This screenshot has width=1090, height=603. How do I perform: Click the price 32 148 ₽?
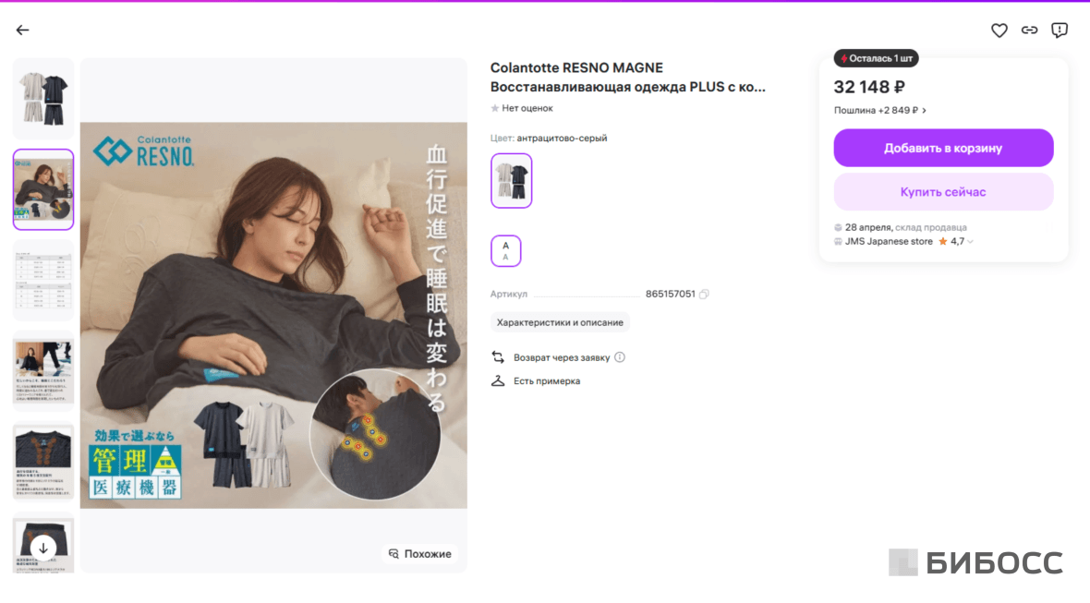[869, 87]
